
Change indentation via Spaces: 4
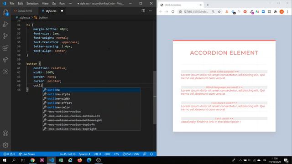pyautogui.click(x=84, y=154)
